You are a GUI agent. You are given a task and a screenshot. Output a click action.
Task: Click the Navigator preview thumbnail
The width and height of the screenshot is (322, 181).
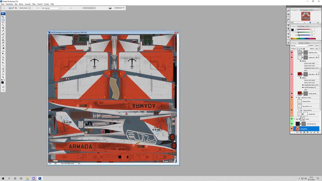pyautogui.click(x=306, y=16)
